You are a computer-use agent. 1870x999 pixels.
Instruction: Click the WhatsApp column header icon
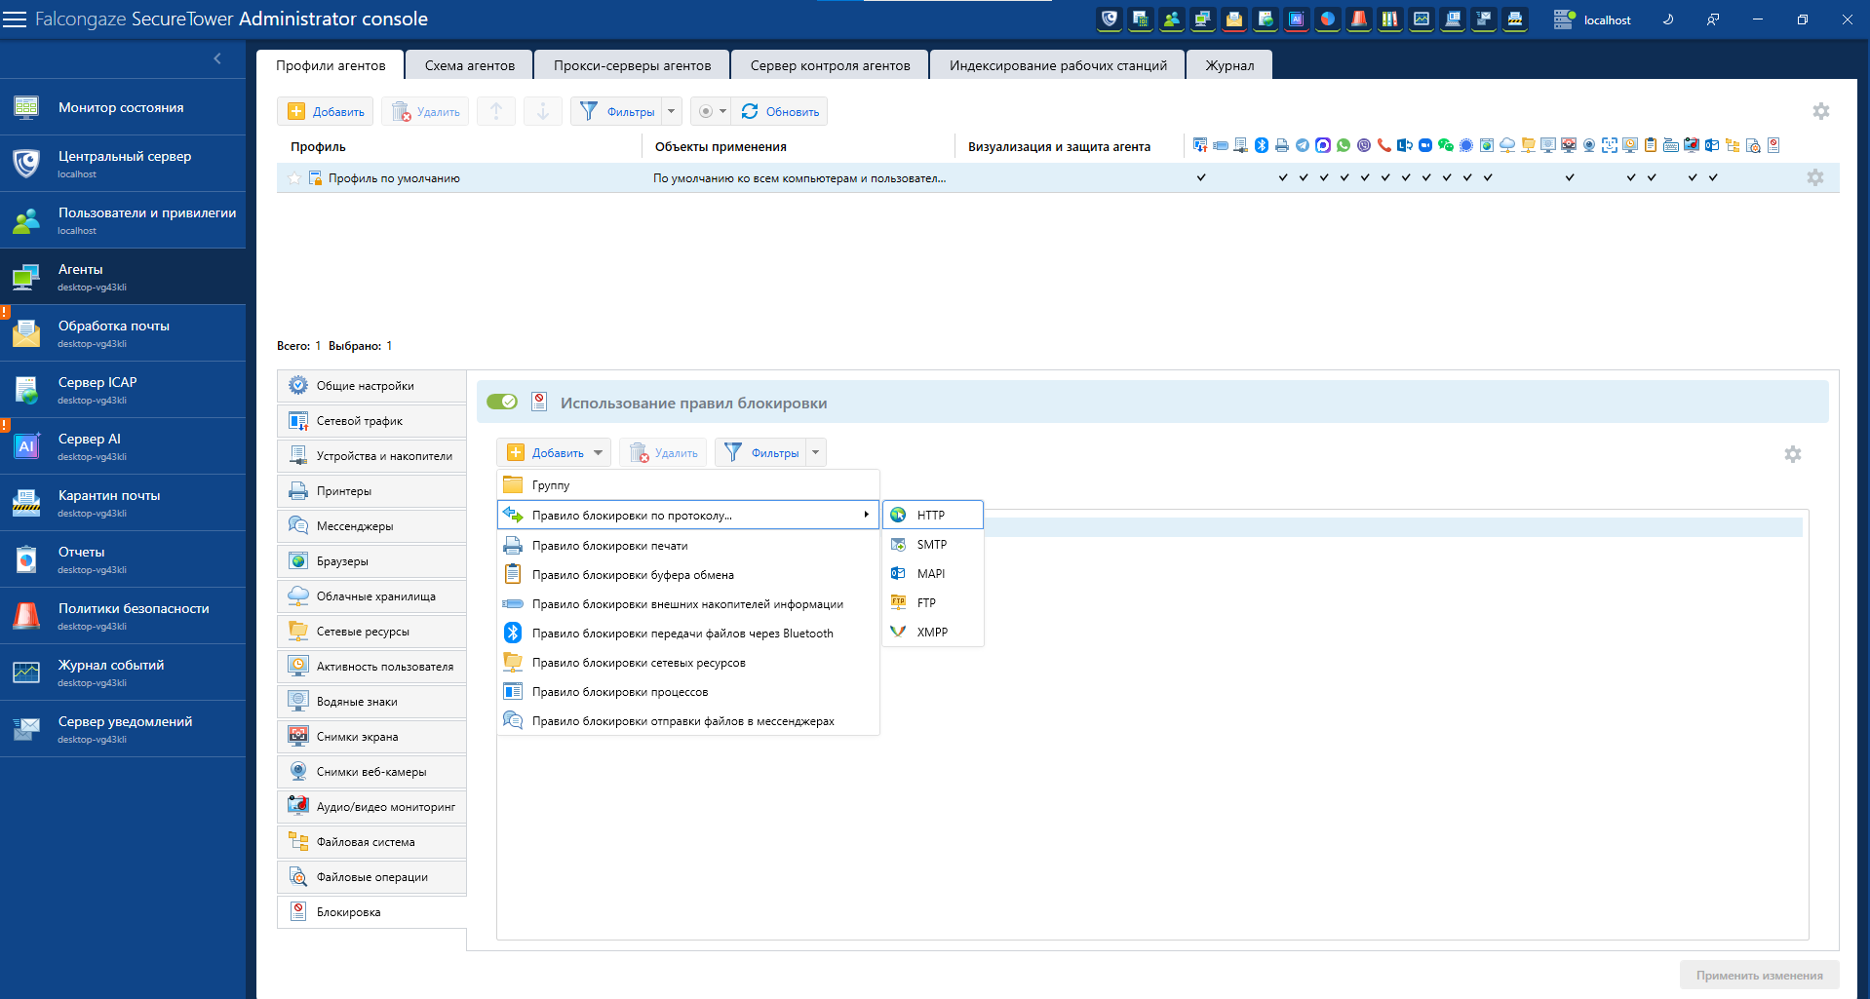(1344, 145)
